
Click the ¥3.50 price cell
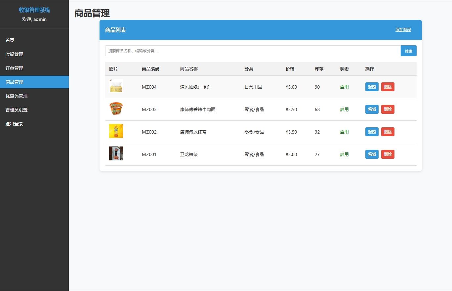291,132
